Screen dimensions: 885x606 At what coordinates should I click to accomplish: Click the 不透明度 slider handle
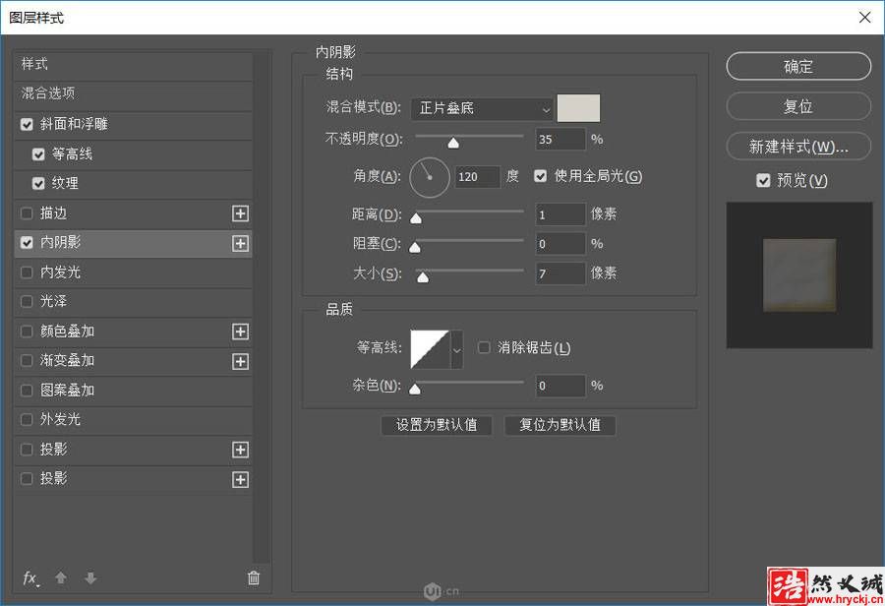click(453, 144)
